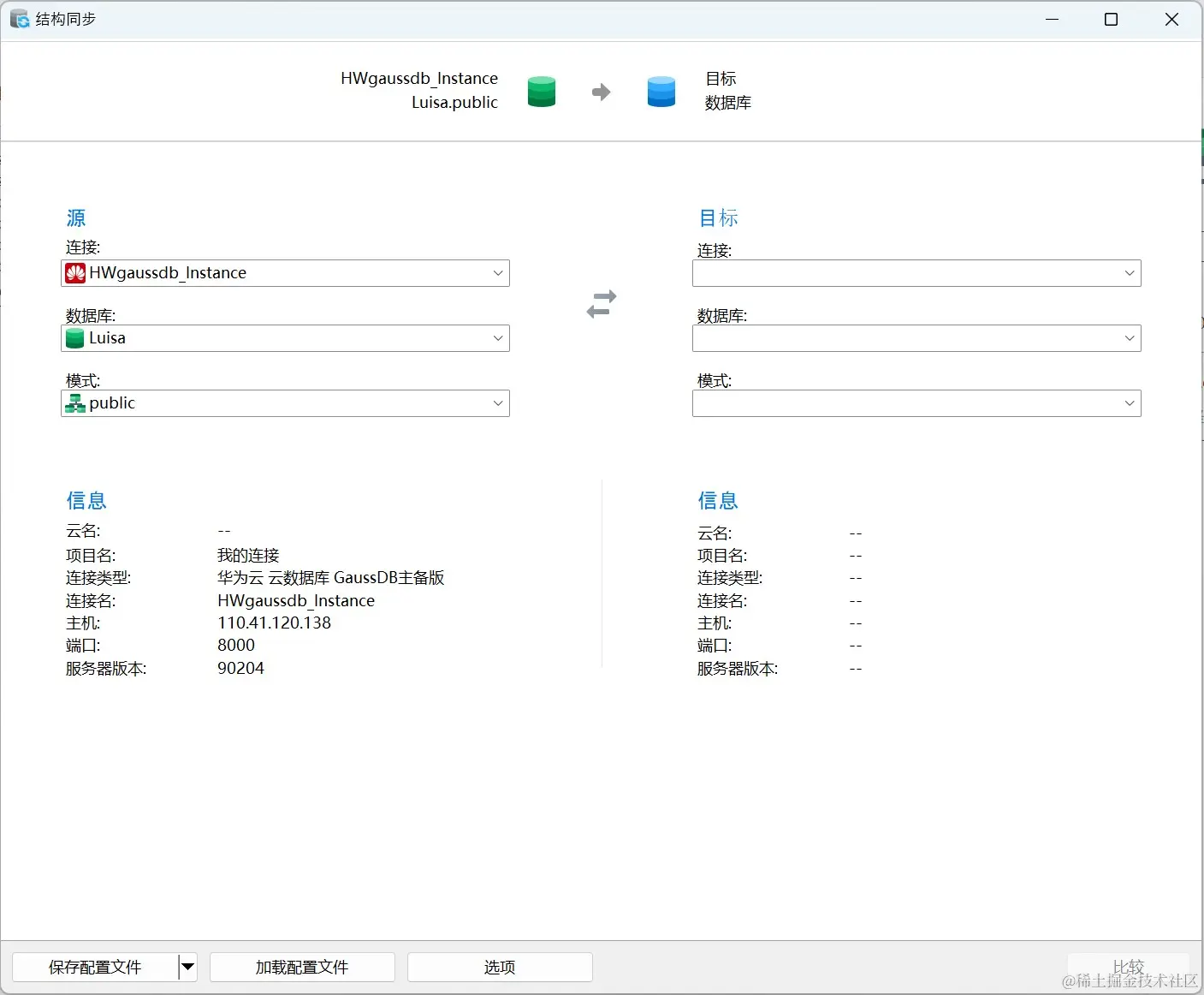
Task: Click the 选项 button
Action: (500, 967)
